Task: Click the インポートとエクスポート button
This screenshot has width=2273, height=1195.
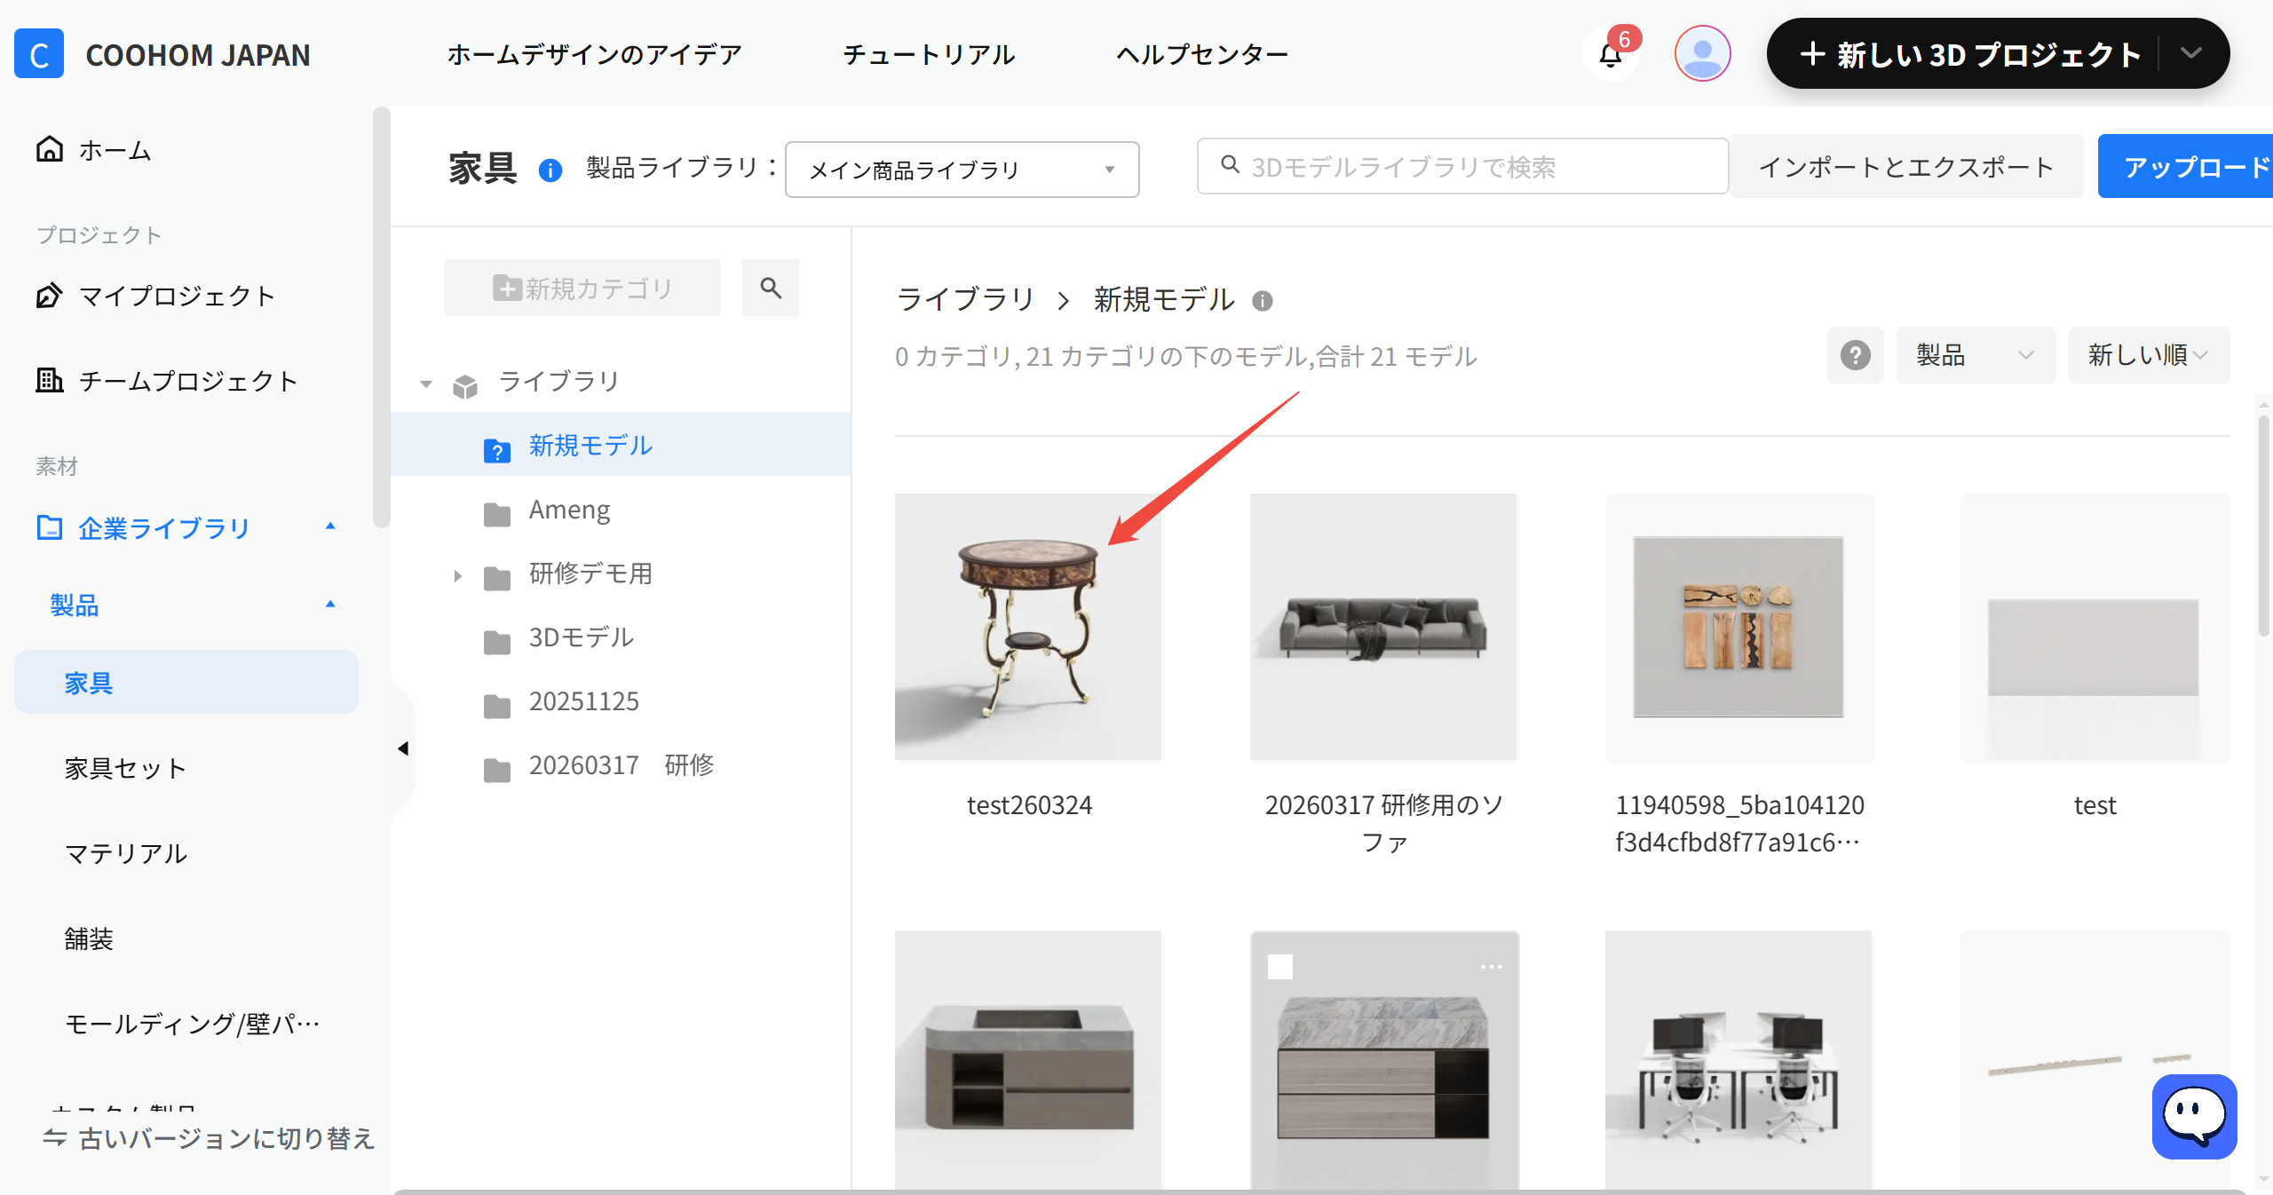Action: tap(1906, 167)
